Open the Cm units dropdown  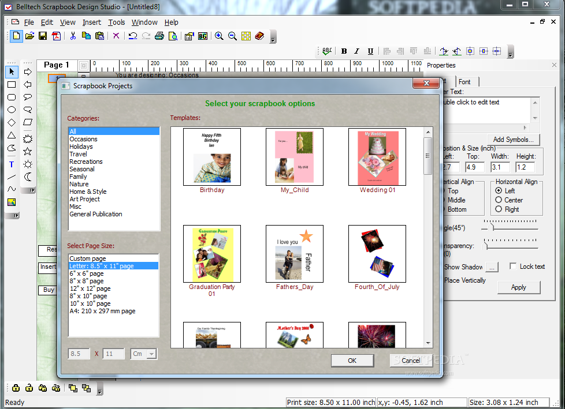coord(152,354)
